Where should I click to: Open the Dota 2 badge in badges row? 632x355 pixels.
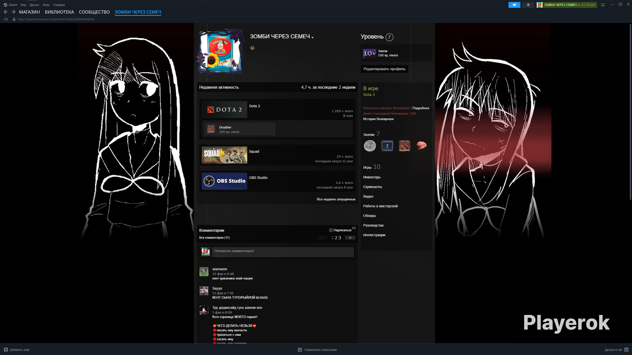(x=405, y=146)
